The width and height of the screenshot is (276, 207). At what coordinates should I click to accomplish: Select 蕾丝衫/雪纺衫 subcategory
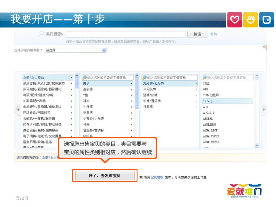[94, 130]
